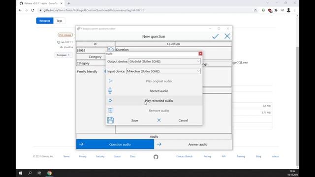Open the Blog footer link
The image size is (315, 177).
258,156
